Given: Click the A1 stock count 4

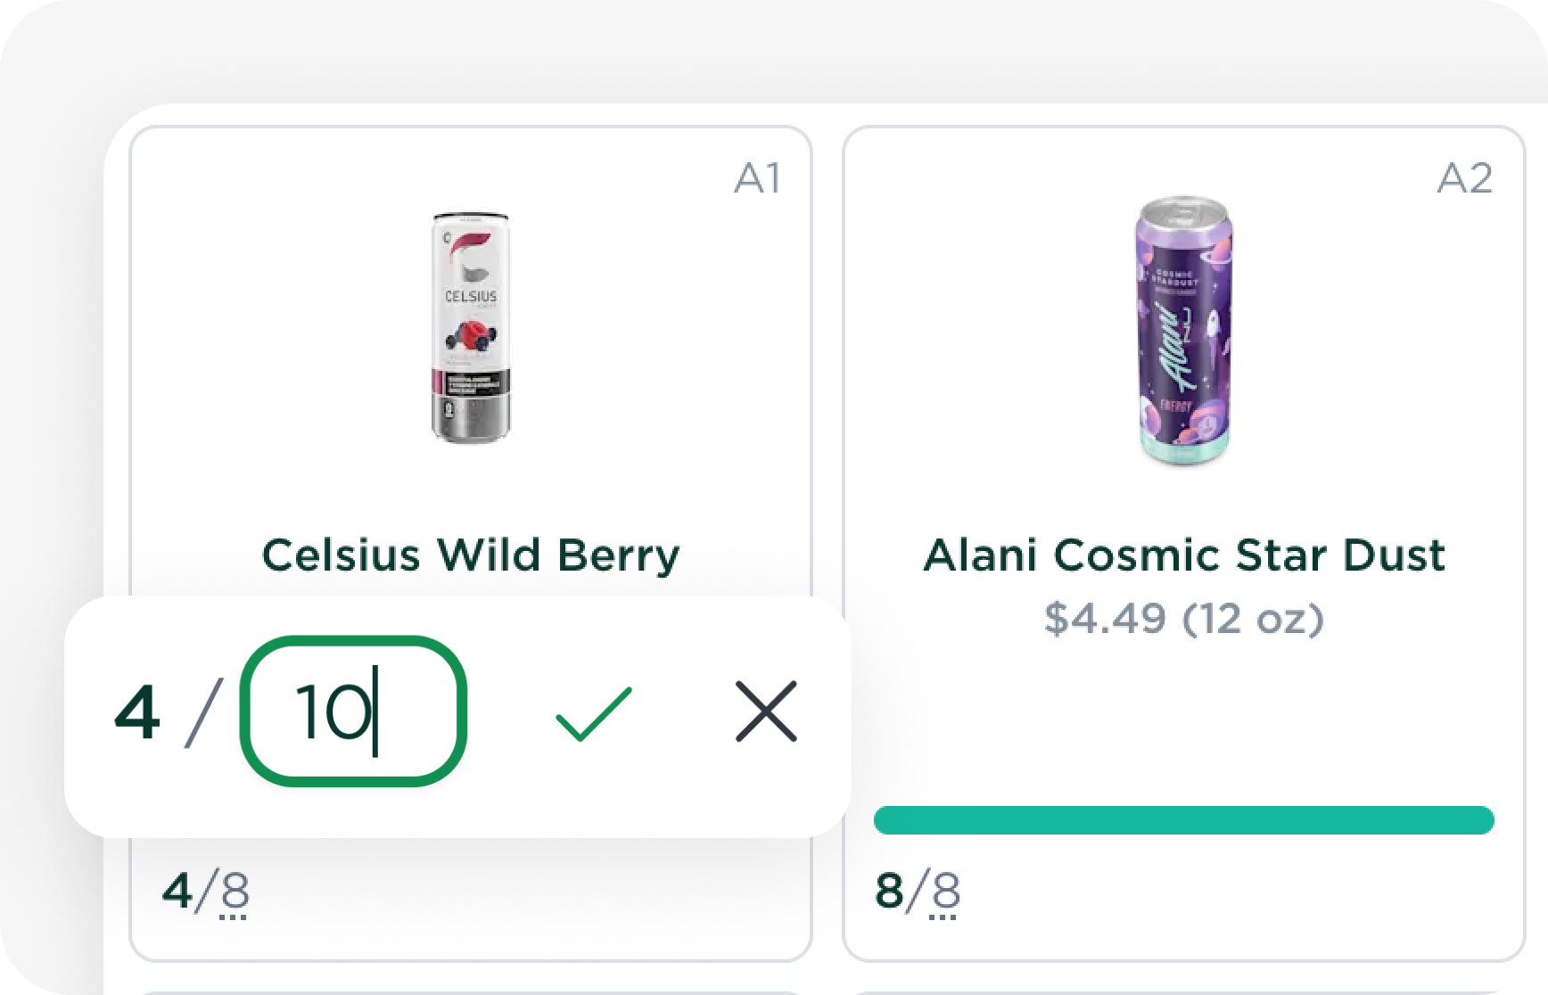Looking at the screenshot, I should pyautogui.click(x=177, y=891).
